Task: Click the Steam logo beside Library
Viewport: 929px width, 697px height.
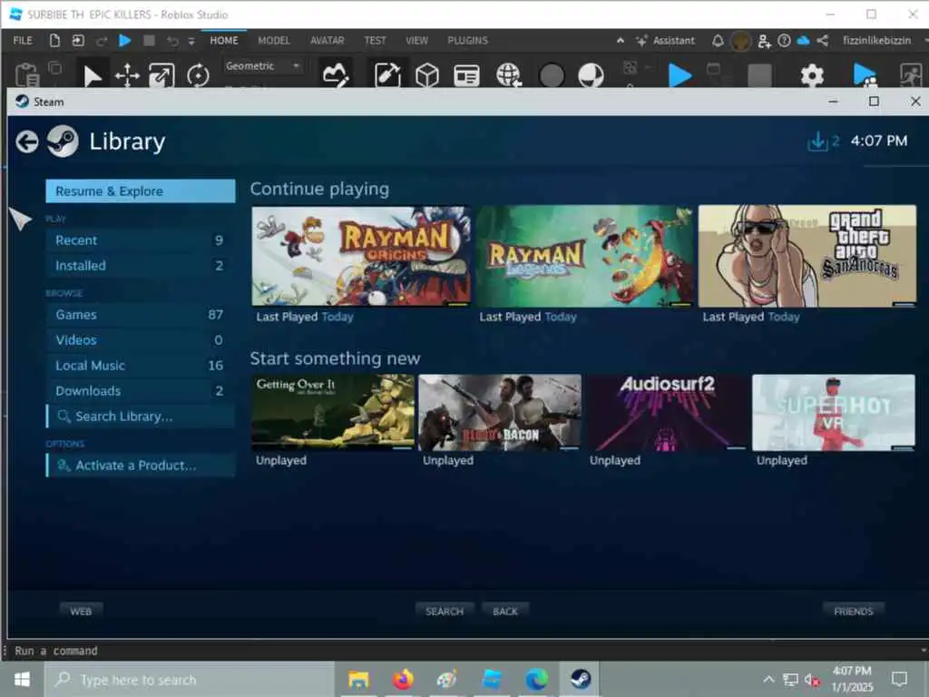Action: (x=63, y=141)
